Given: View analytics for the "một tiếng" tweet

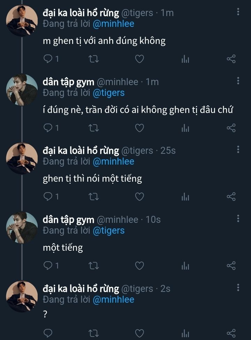Looking at the screenshot, I should (x=185, y=266).
